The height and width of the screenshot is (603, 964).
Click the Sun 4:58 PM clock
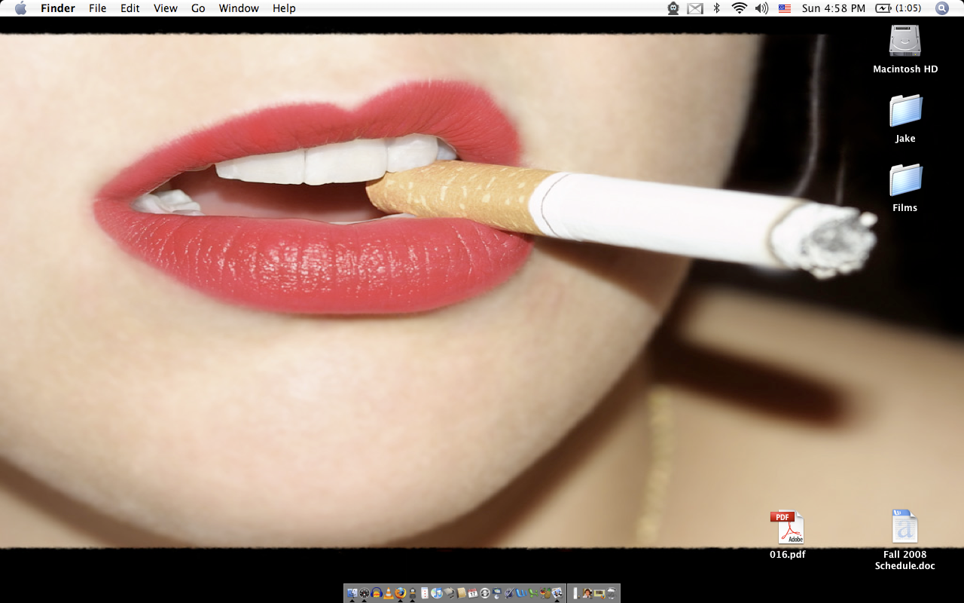pos(834,8)
